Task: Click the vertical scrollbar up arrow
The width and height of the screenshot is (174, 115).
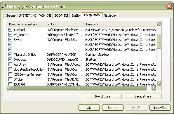Action: pos(159,24)
